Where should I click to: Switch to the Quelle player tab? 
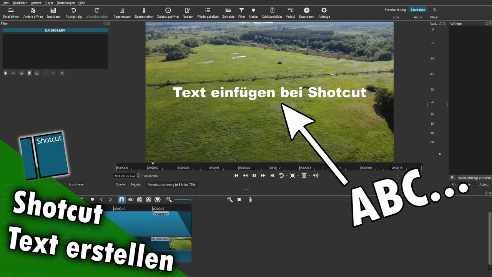121,185
